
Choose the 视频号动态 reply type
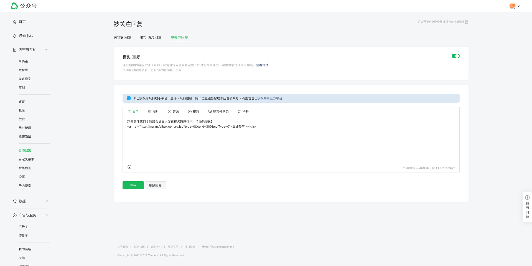pos(218,112)
